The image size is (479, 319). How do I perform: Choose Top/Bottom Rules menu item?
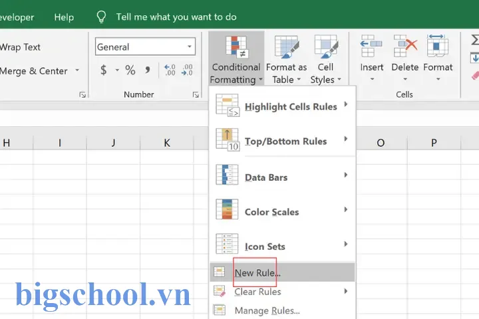coord(283,140)
